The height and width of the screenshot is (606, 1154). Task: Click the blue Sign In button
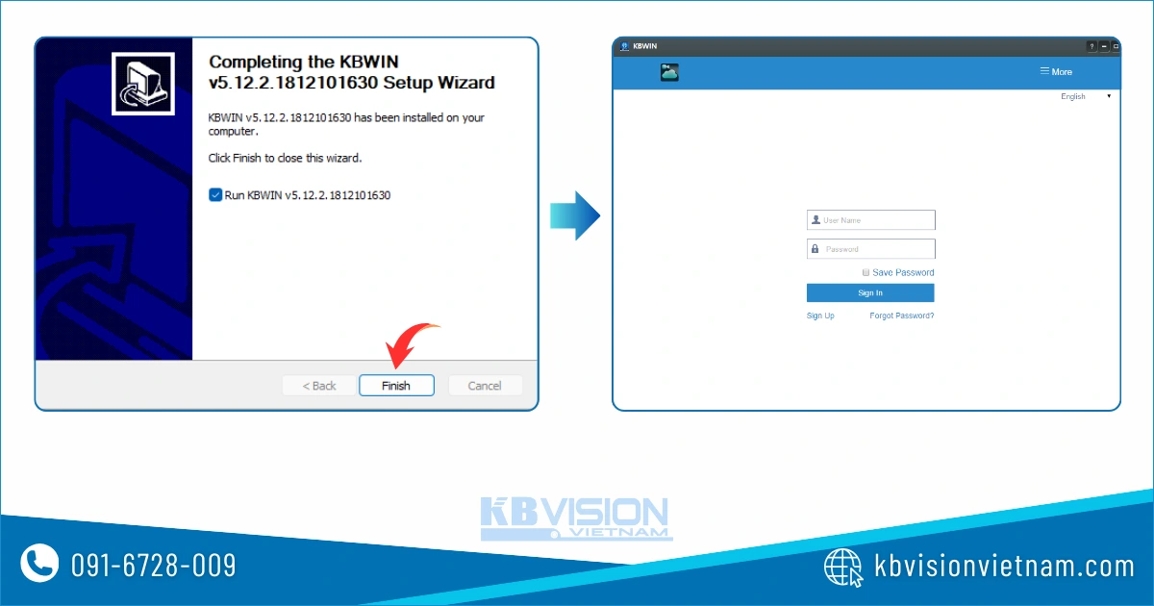870,293
